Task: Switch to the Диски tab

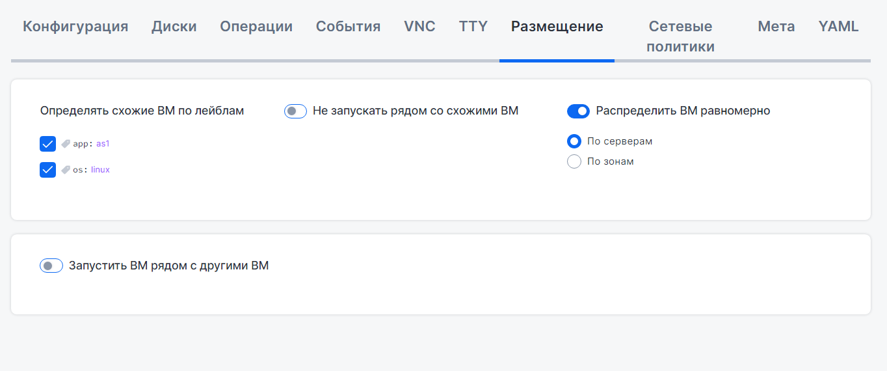Action: coord(174,27)
